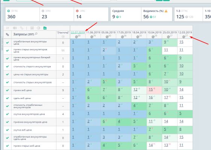
Task: Click frequency value 11 for 'прием старых аккумуляторов цена'
Action: point(63,51)
